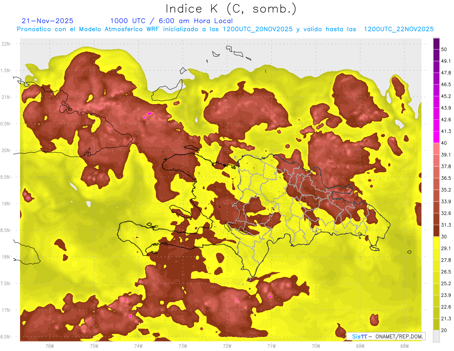The width and height of the screenshot is (454, 351).
Task: Select the date text "21-Nov-2025"
Action: [x=48, y=21]
